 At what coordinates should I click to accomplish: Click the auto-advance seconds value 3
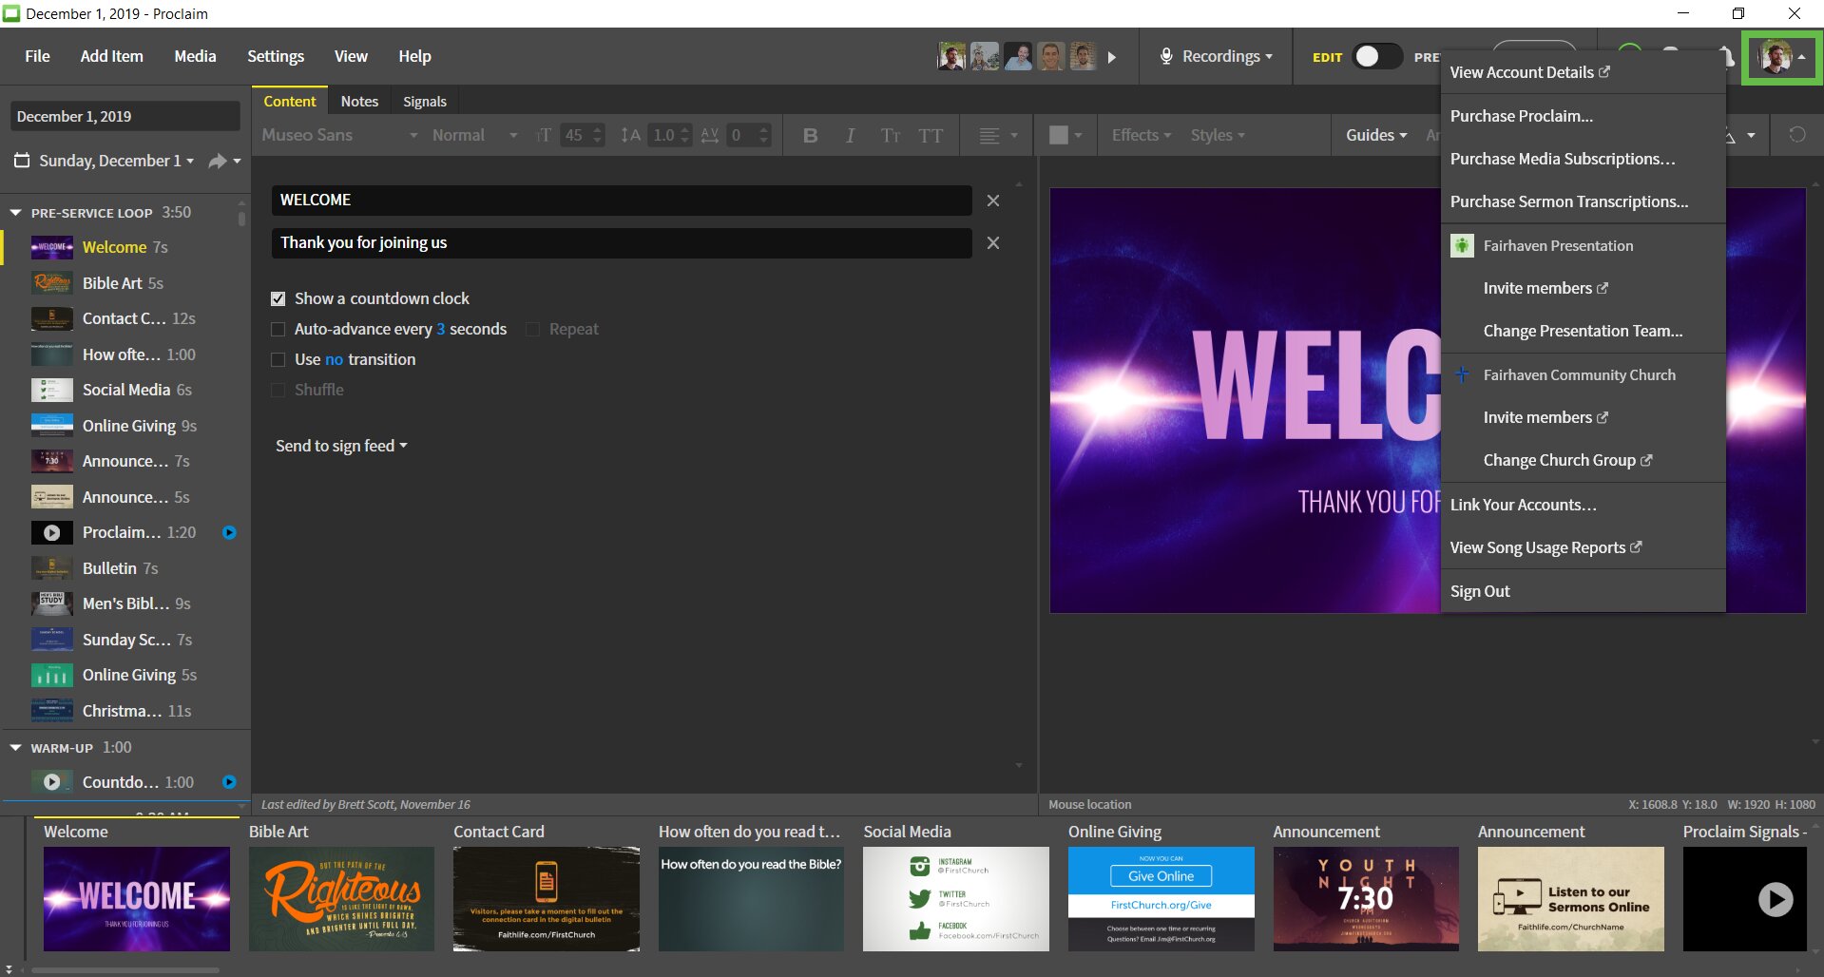pyautogui.click(x=440, y=329)
